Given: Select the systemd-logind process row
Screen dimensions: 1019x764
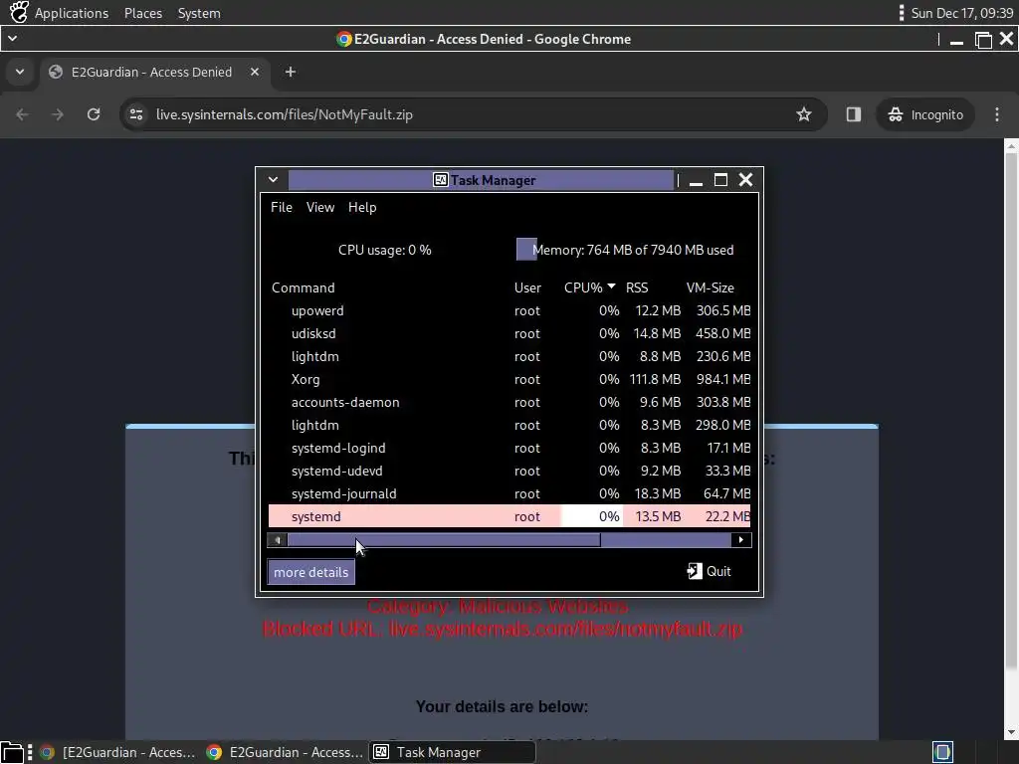Looking at the screenshot, I should click(509, 449).
